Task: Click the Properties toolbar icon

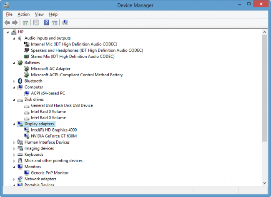Action: pos(36,22)
